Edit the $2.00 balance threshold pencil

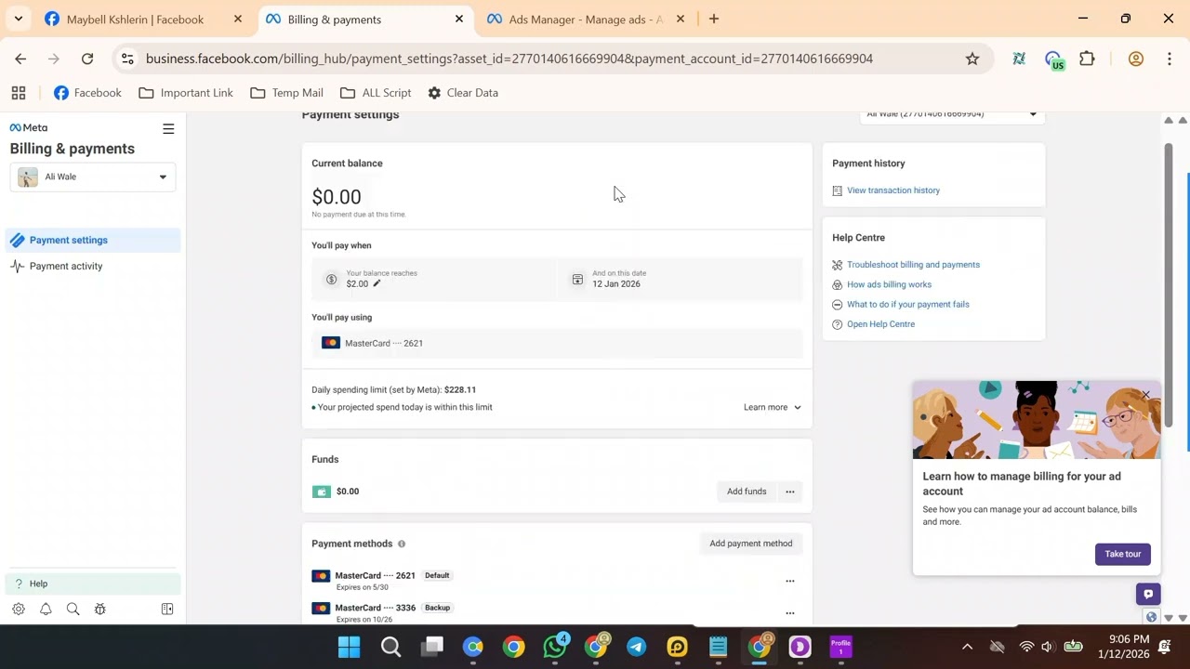click(x=377, y=283)
